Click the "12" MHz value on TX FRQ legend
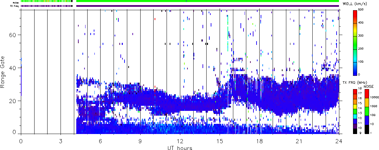379x150 pixels. pos(360,118)
